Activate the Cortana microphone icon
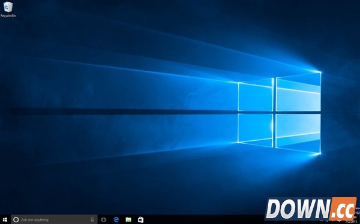360x224 pixels. tap(92, 220)
